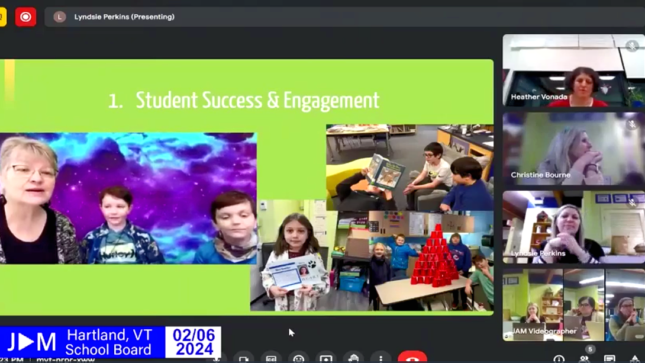Show the people participants panel
The image size is (645, 363).
[584, 359]
